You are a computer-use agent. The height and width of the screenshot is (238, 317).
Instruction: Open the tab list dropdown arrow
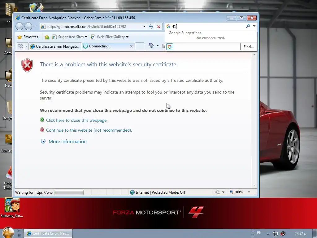tap(26, 46)
